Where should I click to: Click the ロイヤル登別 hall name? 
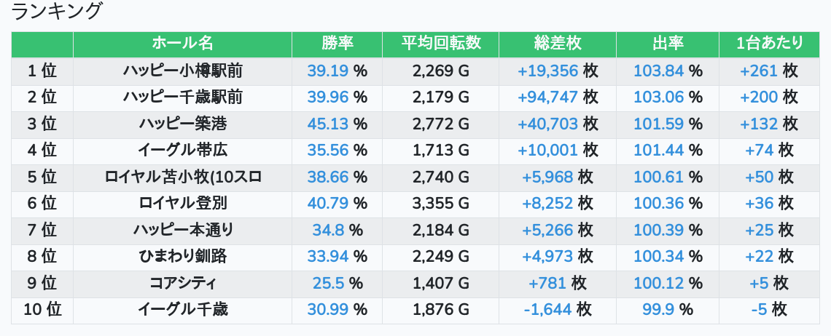[x=182, y=204]
